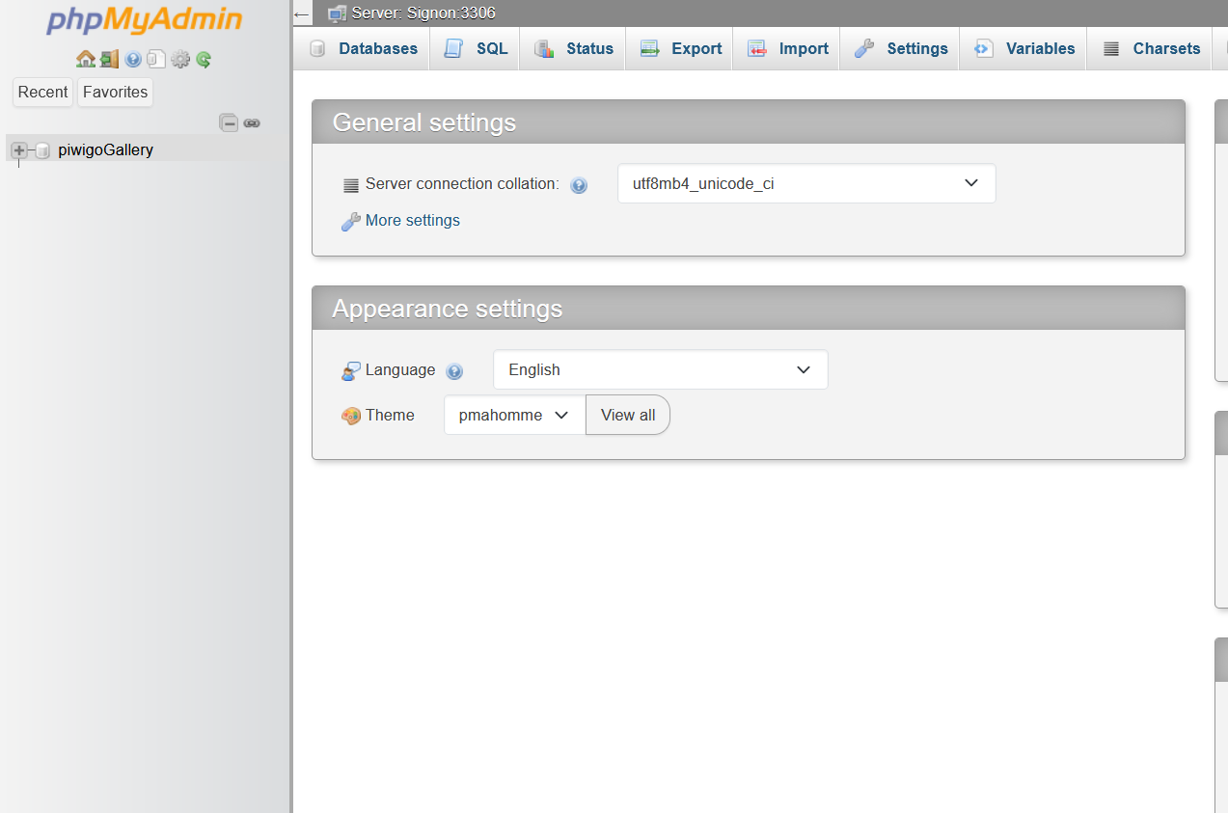This screenshot has width=1228, height=813.
Task: Go to the Import tab
Action: coord(787,48)
